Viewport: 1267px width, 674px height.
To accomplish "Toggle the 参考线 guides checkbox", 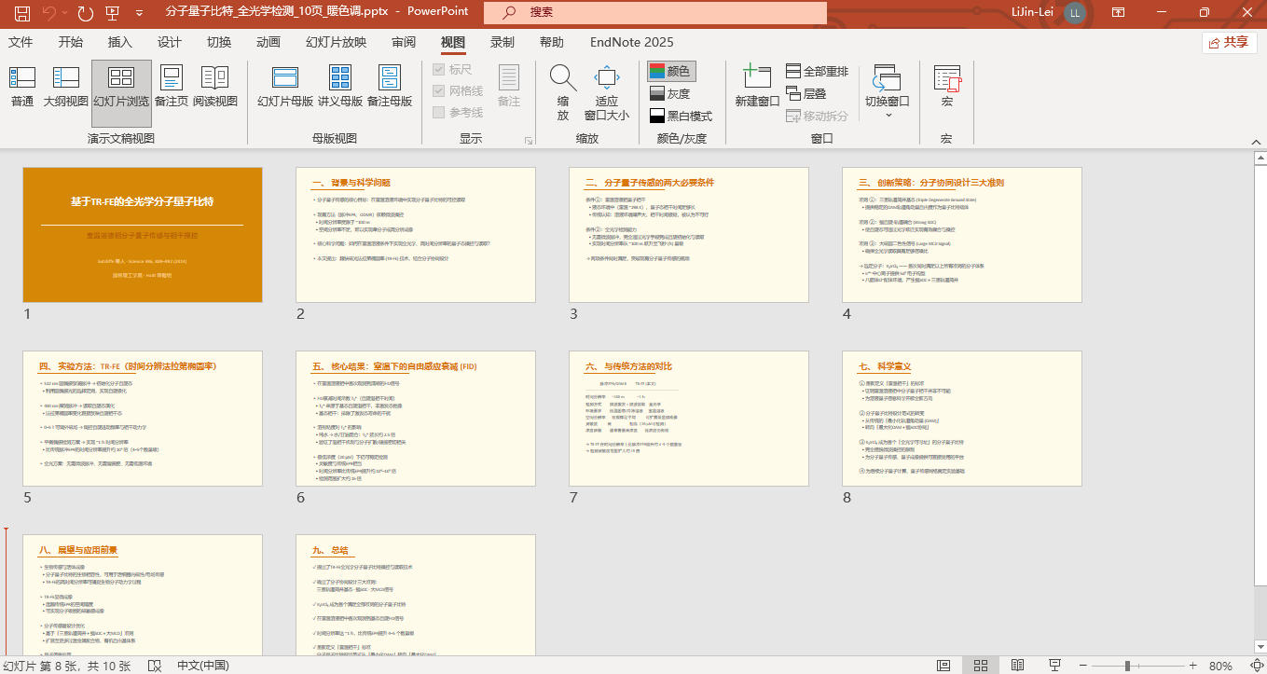I will 458,112.
